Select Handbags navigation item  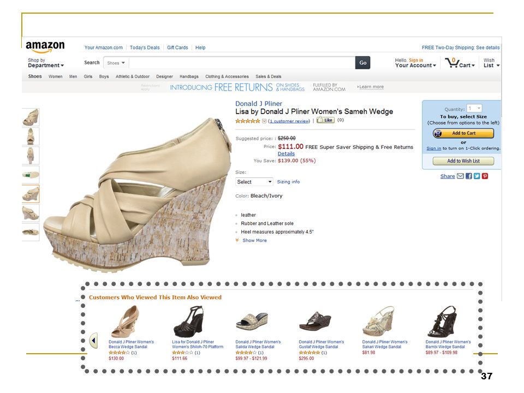(189, 76)
